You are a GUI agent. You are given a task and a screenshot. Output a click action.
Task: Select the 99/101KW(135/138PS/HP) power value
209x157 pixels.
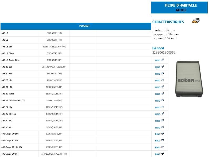(54, 67)
